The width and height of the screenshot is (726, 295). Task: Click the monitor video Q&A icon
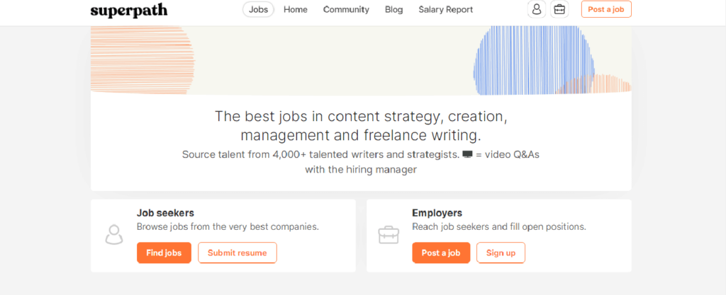467,154
